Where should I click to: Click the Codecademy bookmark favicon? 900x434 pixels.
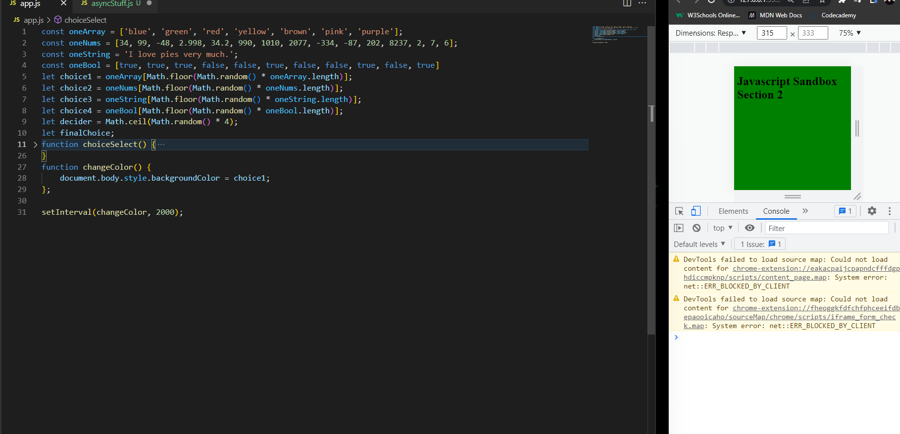(813, 15)
